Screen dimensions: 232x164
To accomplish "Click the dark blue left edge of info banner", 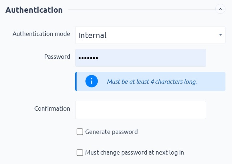I will point(76,82).
